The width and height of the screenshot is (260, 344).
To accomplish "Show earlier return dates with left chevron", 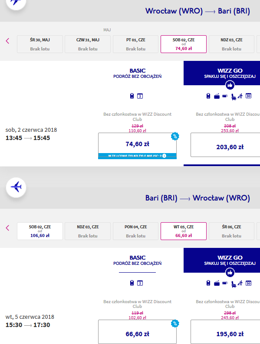I will point(8,228).
